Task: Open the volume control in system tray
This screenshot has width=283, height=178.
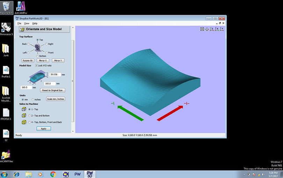Action: [x=263, y=174]
